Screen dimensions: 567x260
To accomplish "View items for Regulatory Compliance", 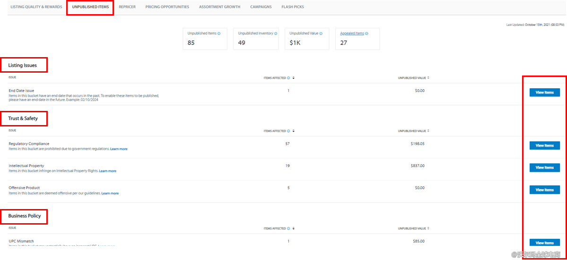I will [x=544, y=146].
